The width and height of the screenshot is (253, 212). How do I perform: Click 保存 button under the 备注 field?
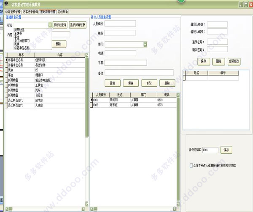131,83
